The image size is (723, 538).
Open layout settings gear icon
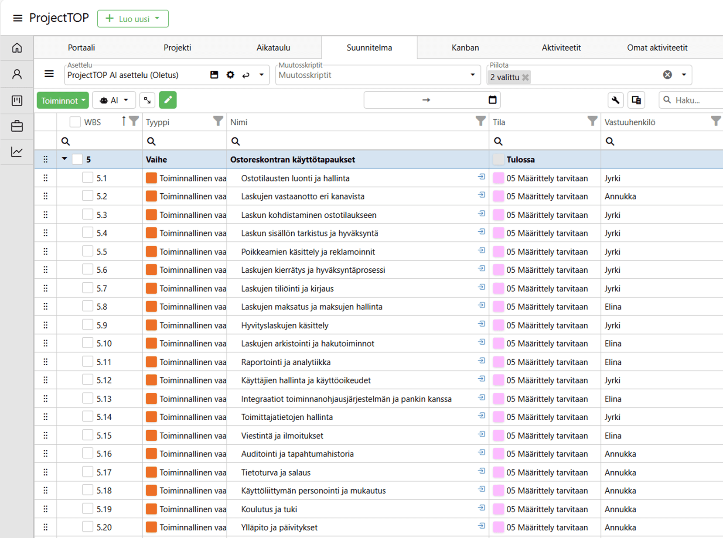(x=230, y=75)
